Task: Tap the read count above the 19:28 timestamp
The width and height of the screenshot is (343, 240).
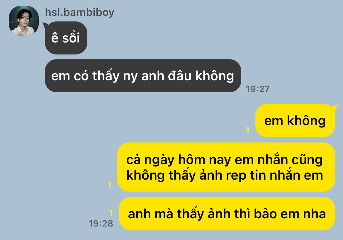Action: click(x=111, y=213)
